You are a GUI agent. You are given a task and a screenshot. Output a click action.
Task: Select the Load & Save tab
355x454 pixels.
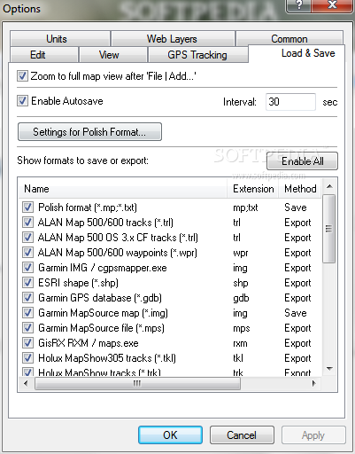(x=297, y=53)
